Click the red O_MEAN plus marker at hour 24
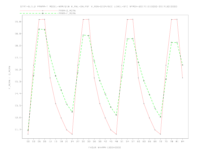Viewport: 199px width, 154px height. pos(72,134)
